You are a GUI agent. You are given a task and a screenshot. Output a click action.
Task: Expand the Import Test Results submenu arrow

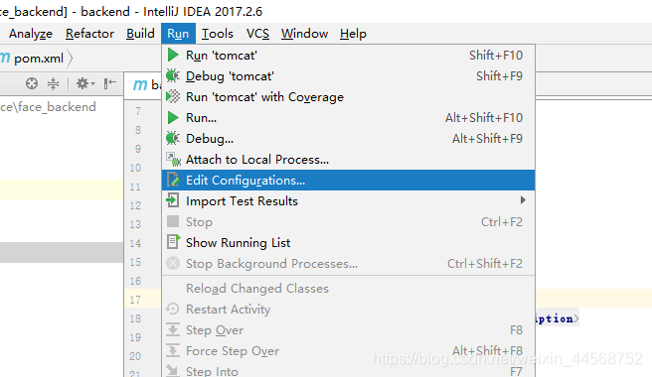click(x=523, y=200)
